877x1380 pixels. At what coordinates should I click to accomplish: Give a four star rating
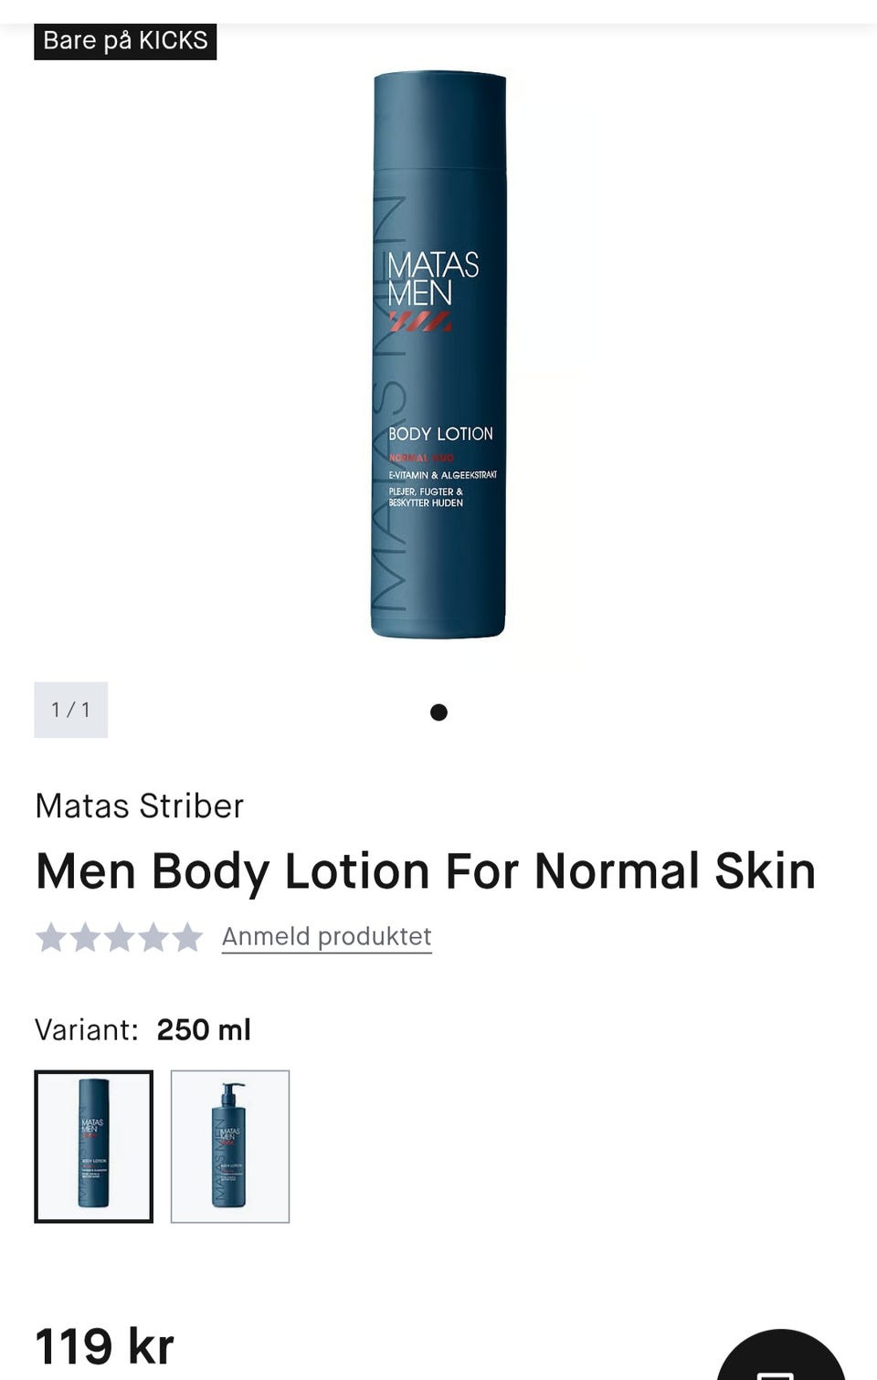pyautogui.click(x=153, y=937)
